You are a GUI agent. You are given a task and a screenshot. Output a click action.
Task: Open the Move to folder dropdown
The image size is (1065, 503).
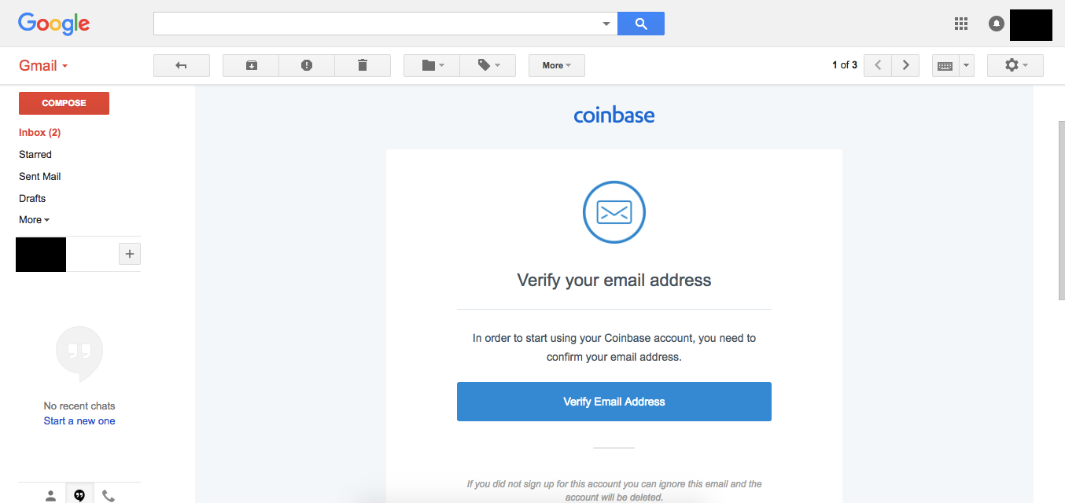pos(432,65)
